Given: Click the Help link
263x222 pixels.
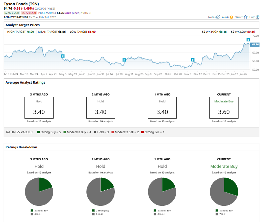Looking at the screenshot, I should 252,17.
